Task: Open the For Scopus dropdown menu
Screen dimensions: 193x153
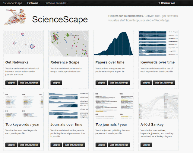Action: [x=34, y=3]
